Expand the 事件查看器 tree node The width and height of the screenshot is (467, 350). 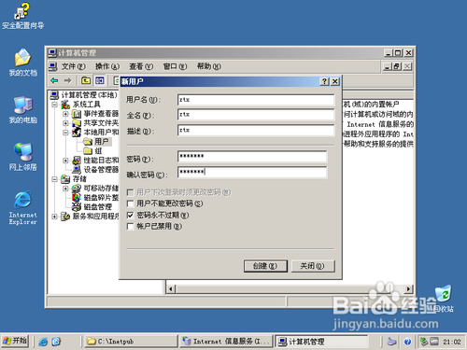65,114
